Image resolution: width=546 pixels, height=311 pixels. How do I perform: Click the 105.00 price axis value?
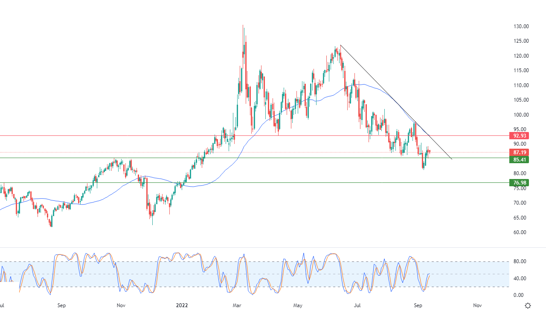[521, 100]
